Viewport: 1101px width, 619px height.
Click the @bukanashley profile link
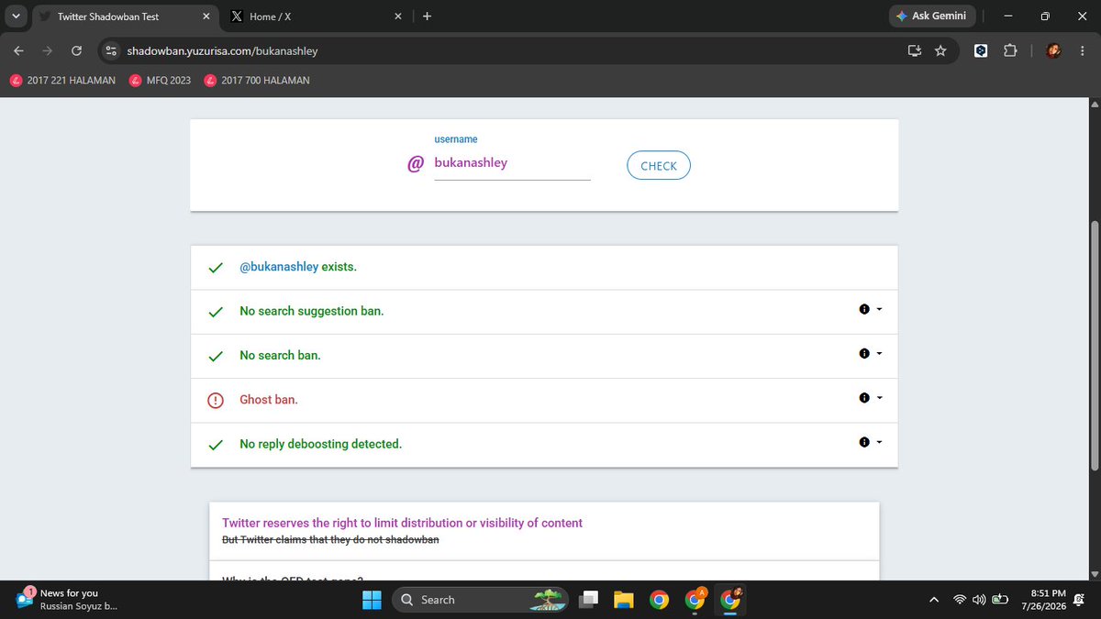(x=279, y=267)
